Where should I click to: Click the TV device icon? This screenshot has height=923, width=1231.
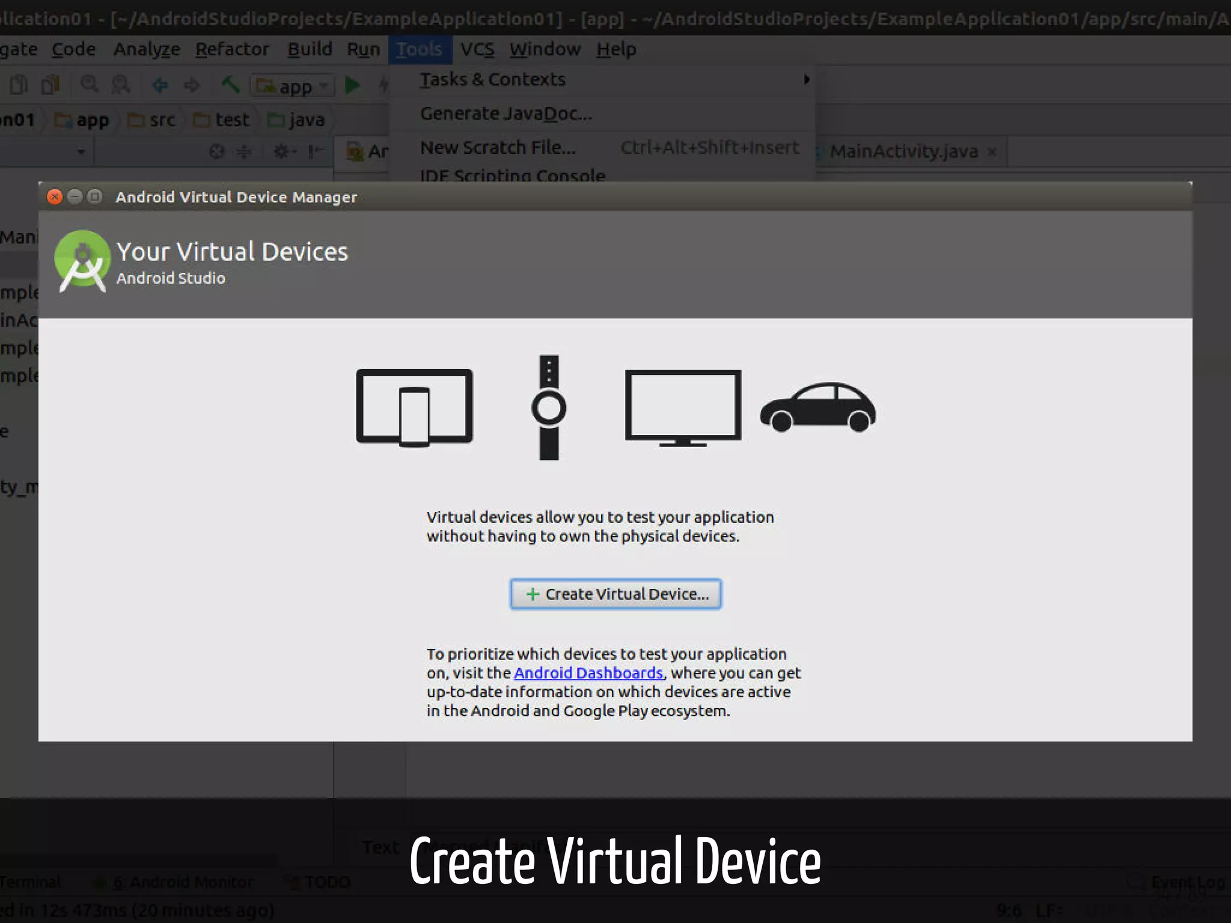point(683,408)
